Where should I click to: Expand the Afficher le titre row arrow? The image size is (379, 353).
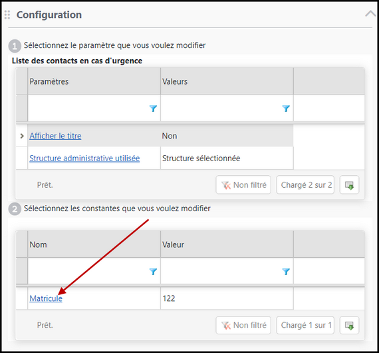click(x=22, y=136)
